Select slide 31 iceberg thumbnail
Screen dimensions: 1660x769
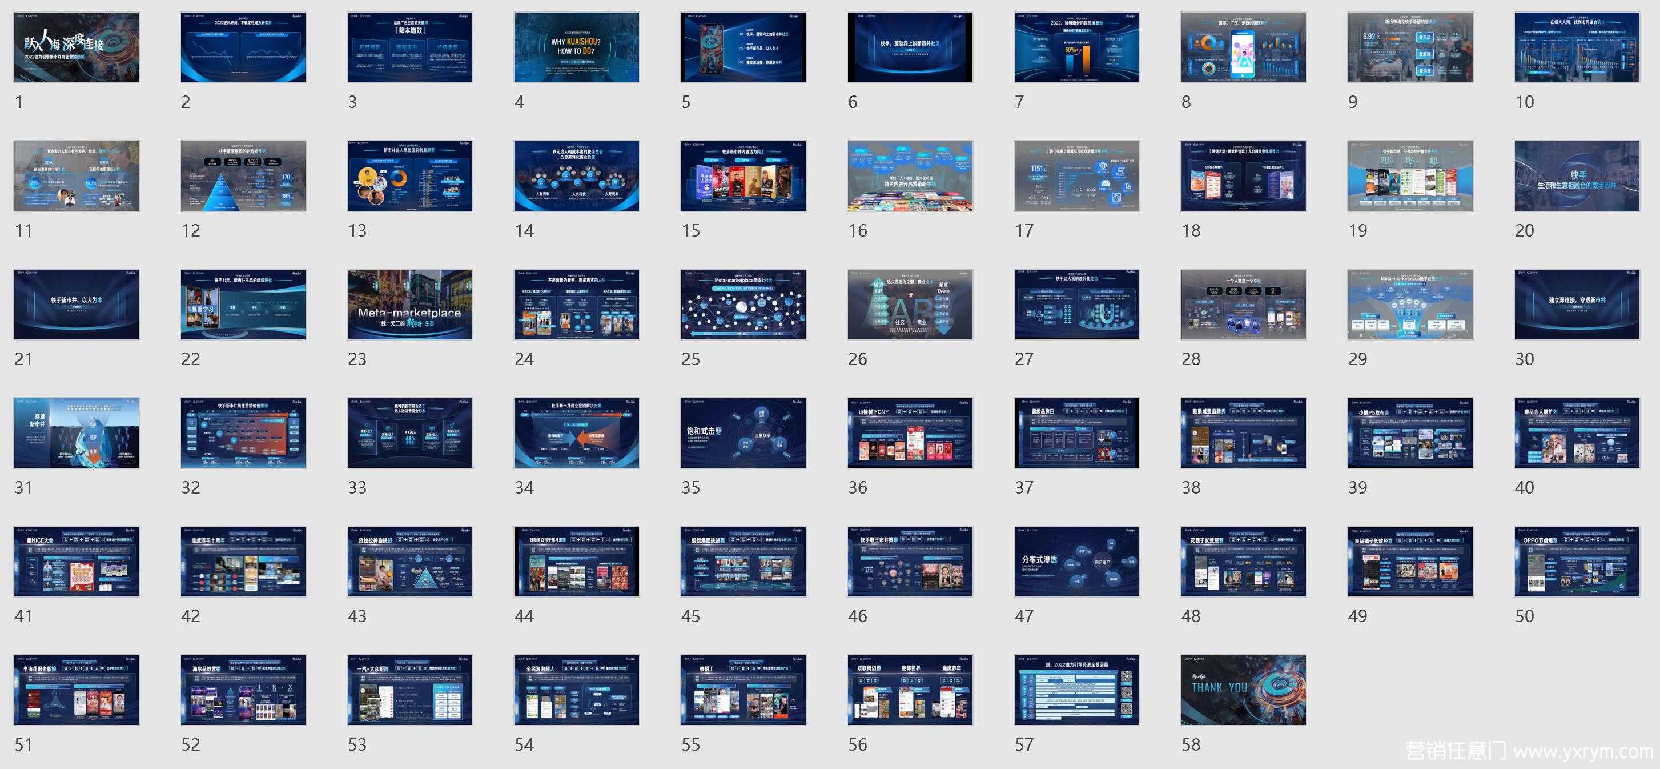click(x=76, y=432)
